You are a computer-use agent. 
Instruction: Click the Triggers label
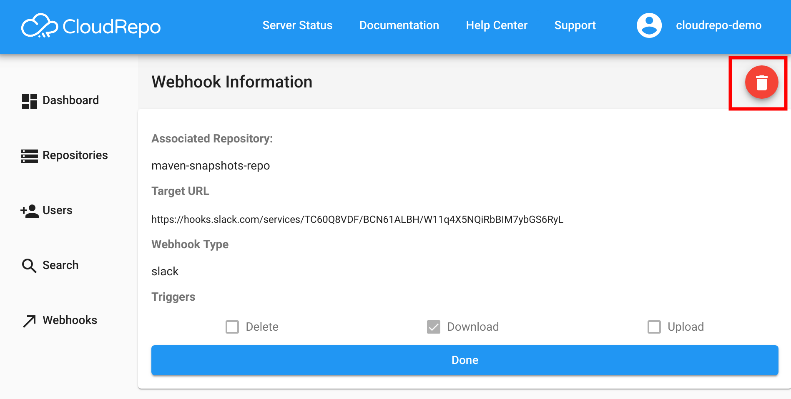[173, 297]
